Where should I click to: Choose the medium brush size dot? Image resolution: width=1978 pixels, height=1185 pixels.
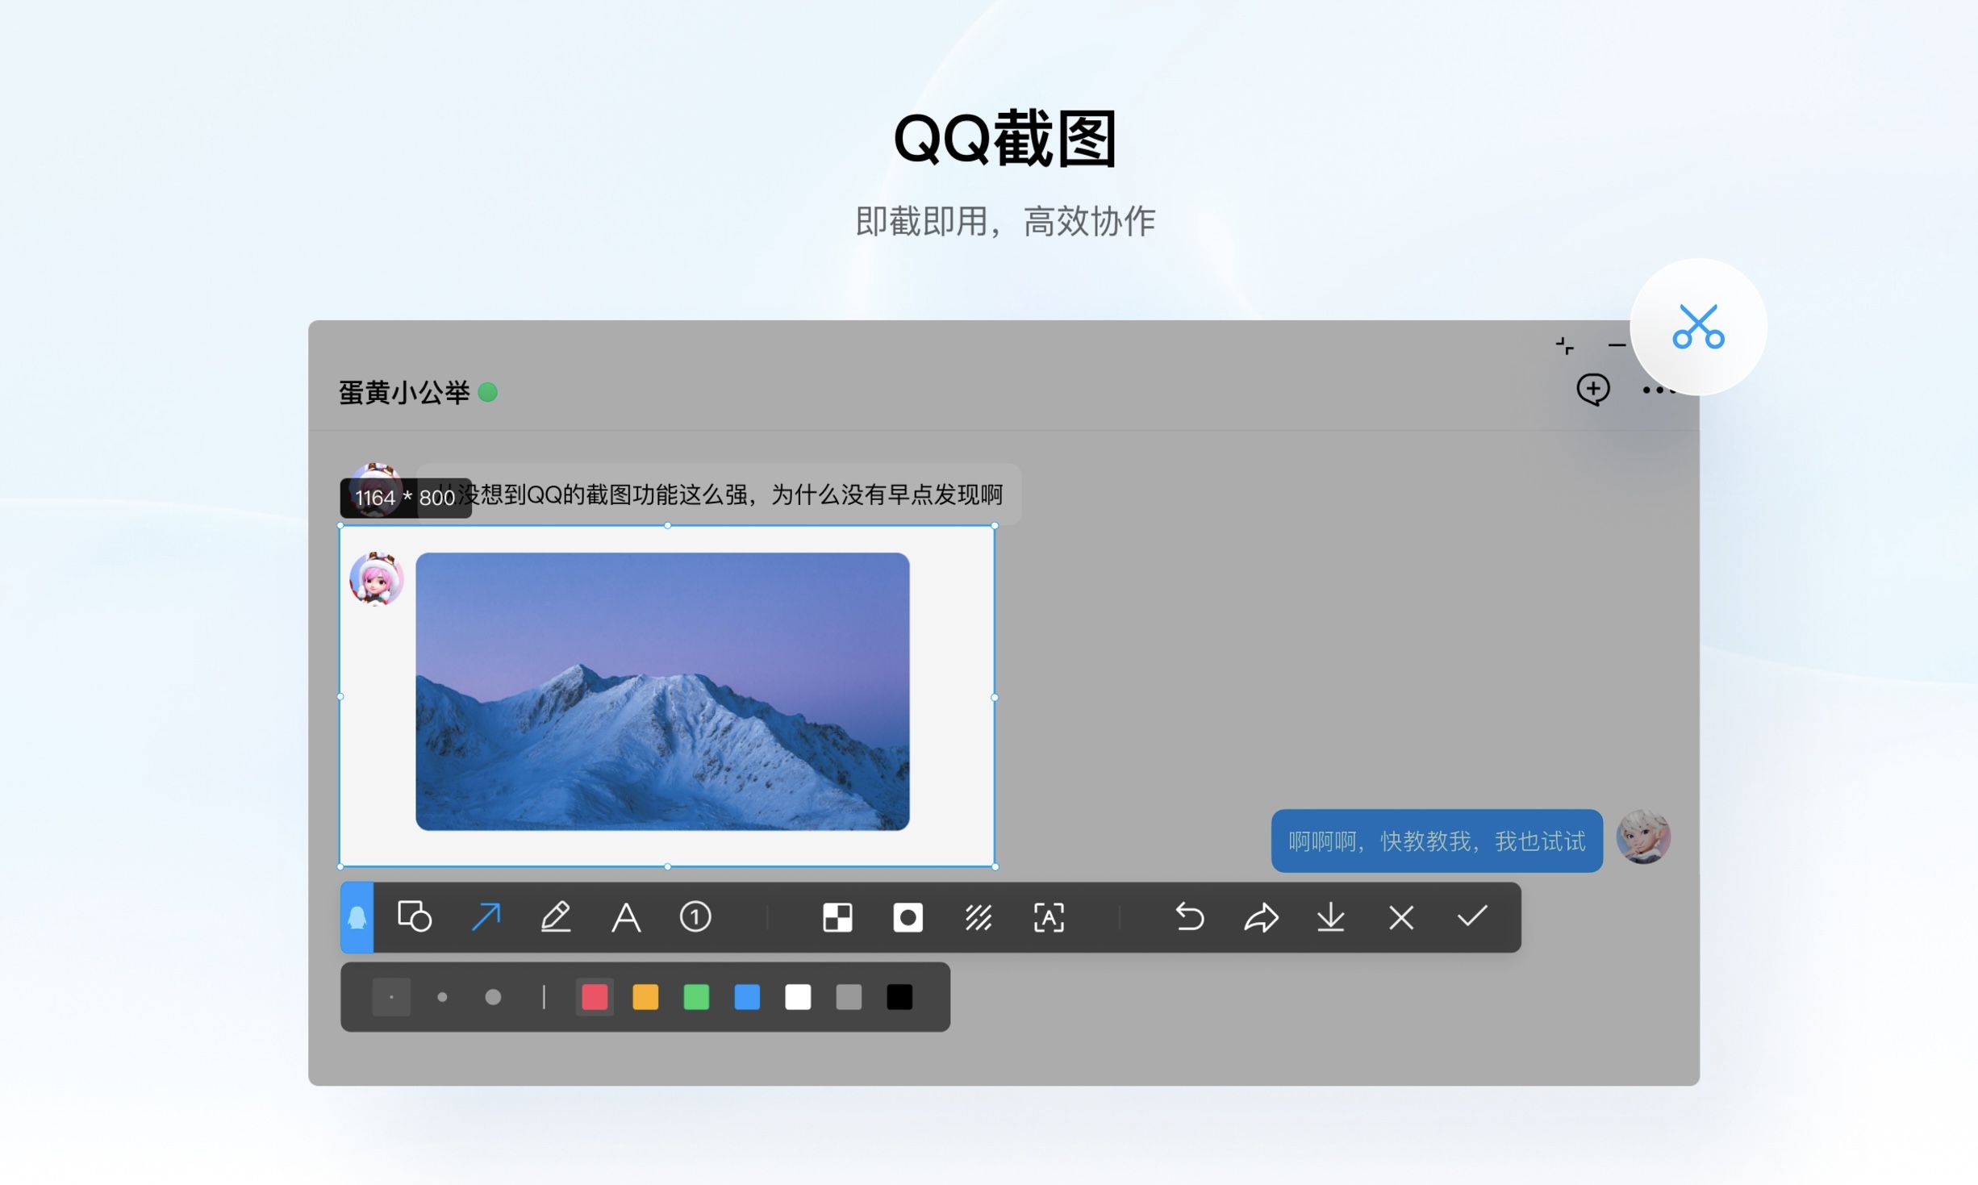pyautogui.click(x=442, y=997)
